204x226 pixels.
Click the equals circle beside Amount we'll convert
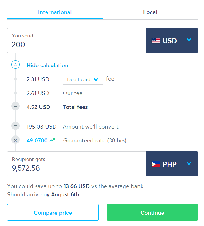tap(16, 126)
